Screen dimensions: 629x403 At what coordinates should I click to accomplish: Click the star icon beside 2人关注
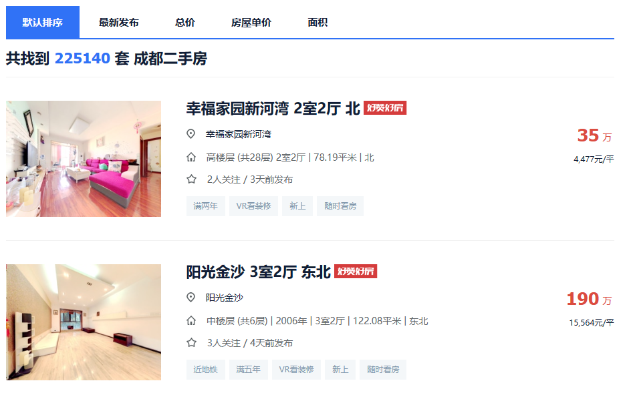click(191, 179)
